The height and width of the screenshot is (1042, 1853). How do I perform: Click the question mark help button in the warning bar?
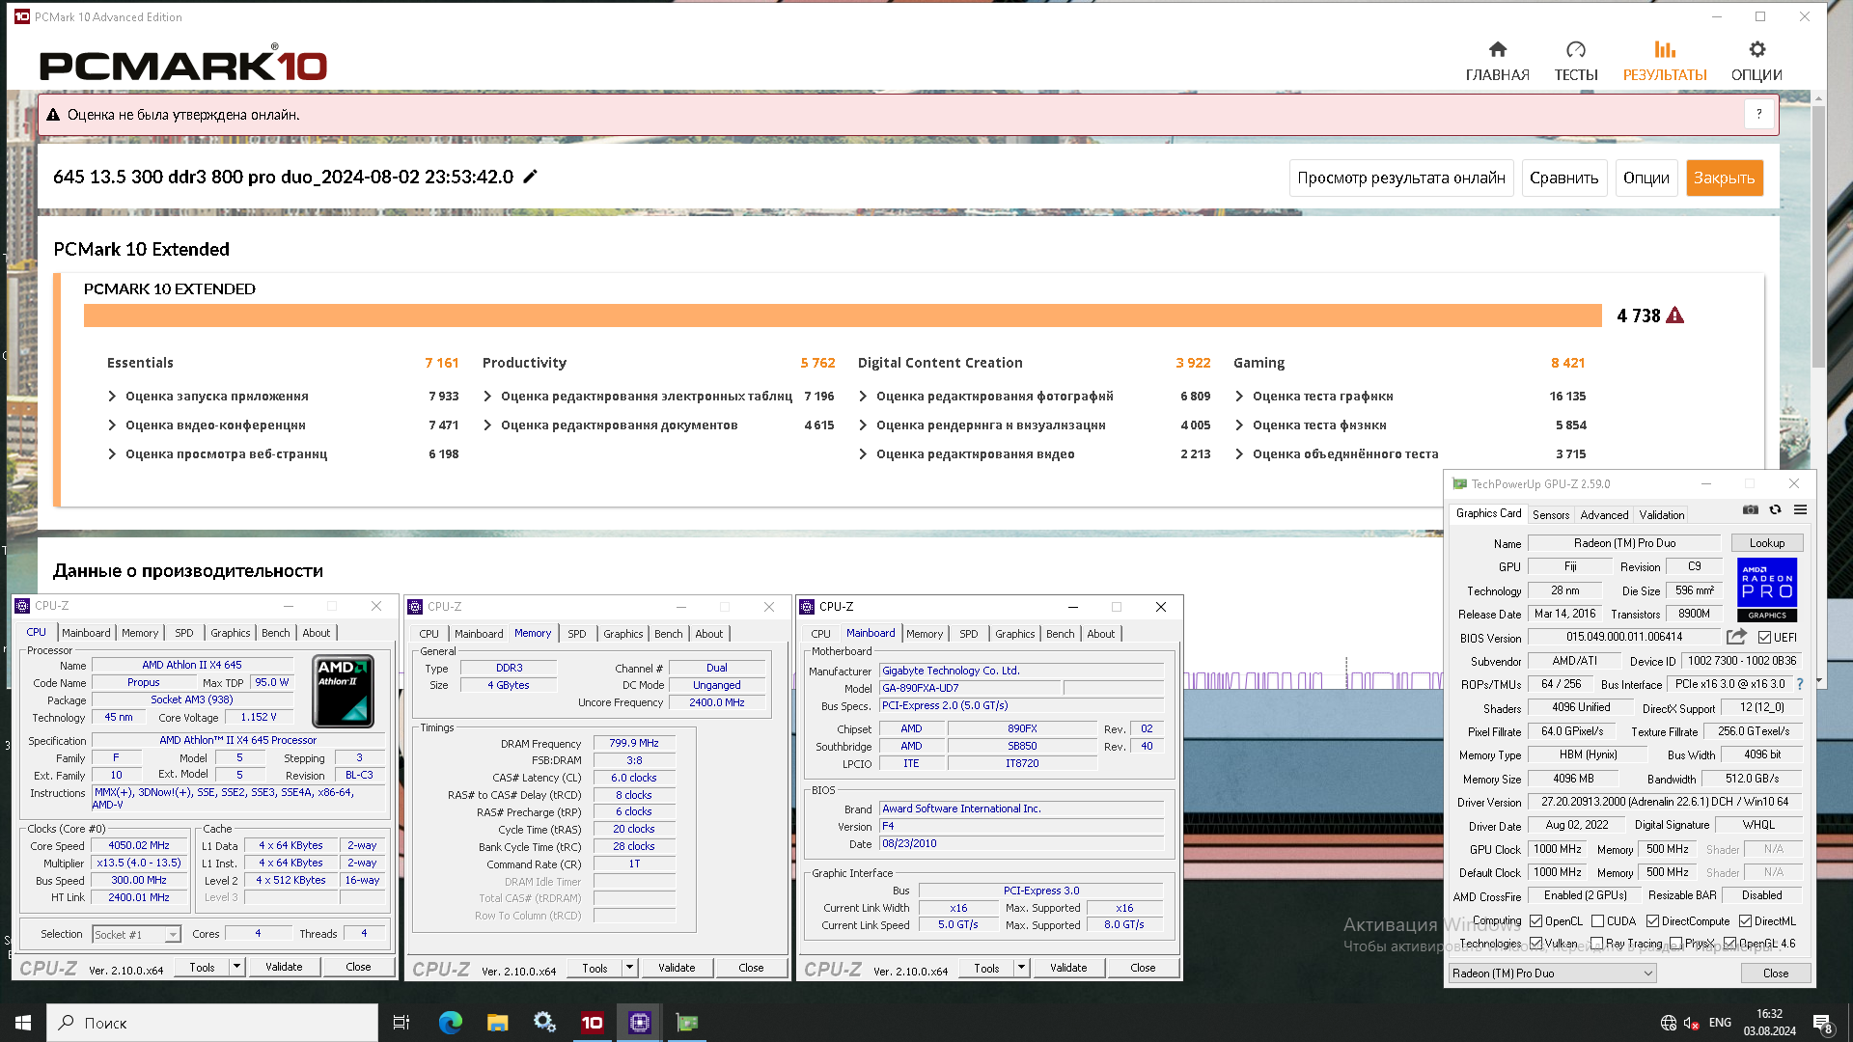pyautogui.click(x=1758, y=114)
